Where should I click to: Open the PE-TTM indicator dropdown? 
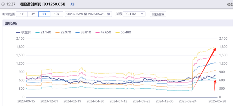[134, 14]
